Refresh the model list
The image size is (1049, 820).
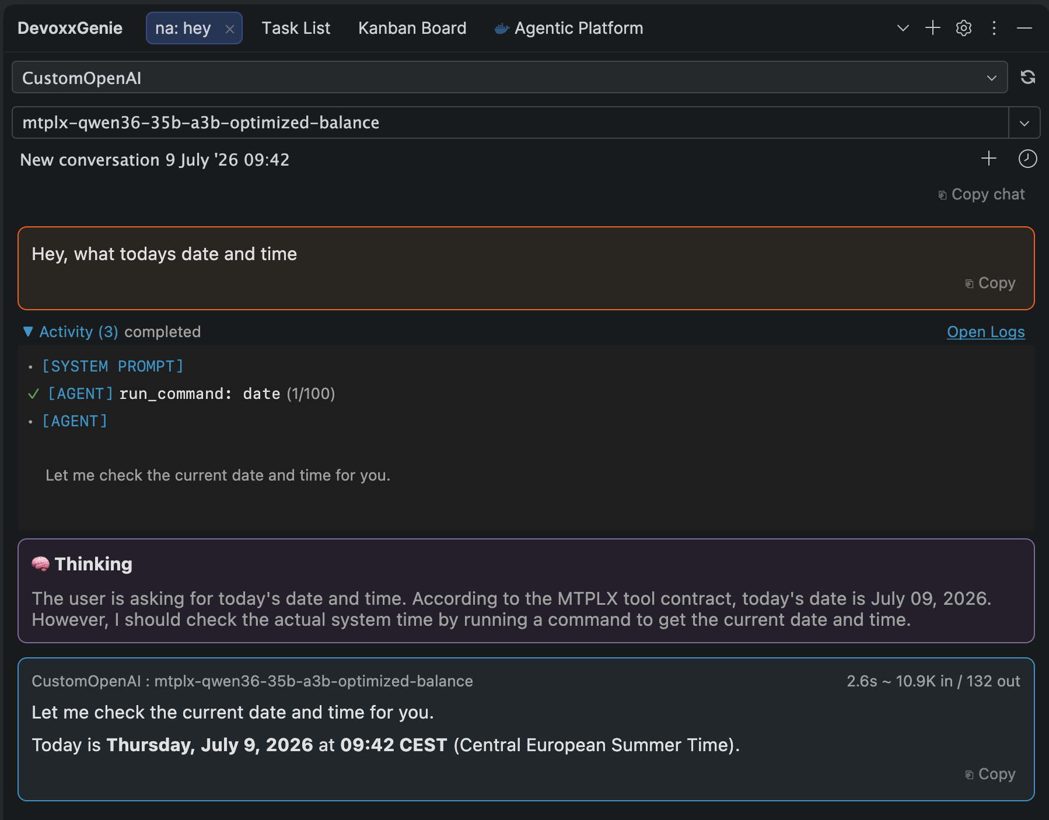point(1028,77)
